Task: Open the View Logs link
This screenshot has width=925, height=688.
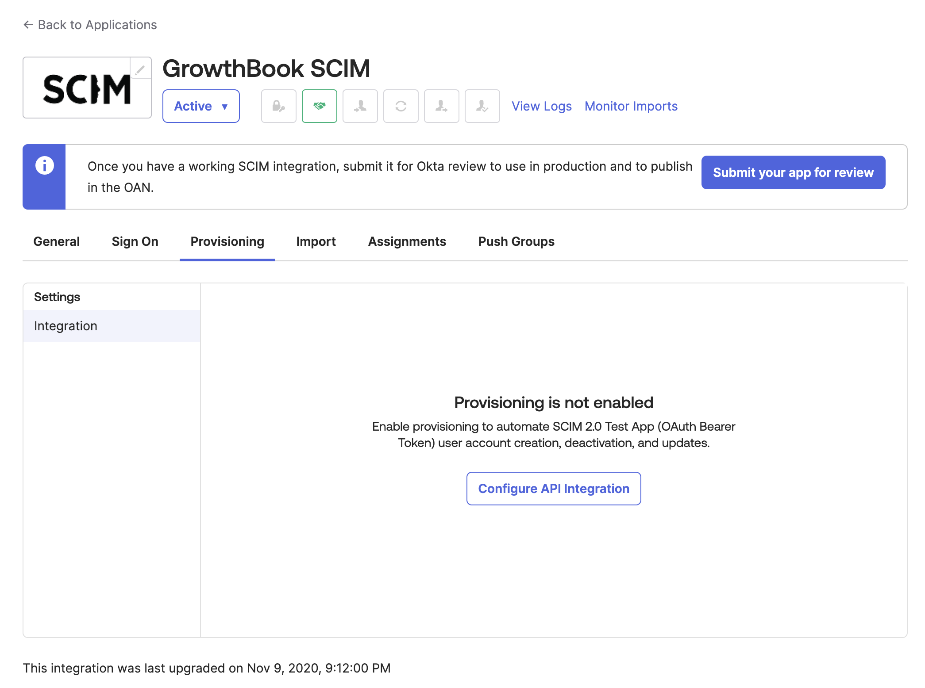Action: click(x=542, y=106)
